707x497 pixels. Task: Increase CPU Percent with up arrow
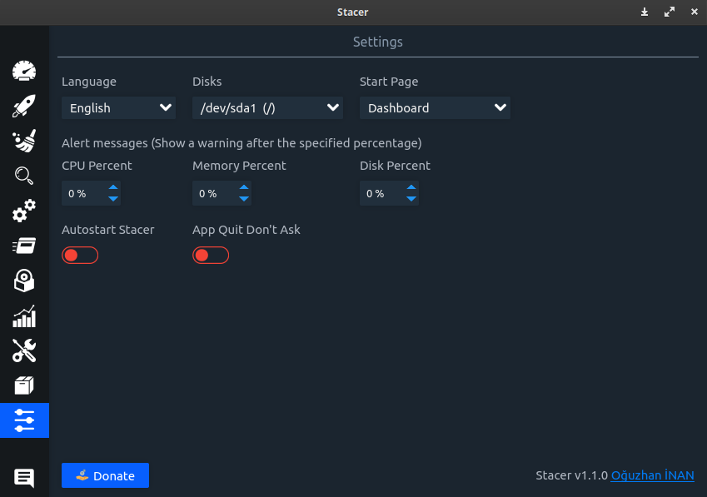pyautogui.click(x=113, y=187)
